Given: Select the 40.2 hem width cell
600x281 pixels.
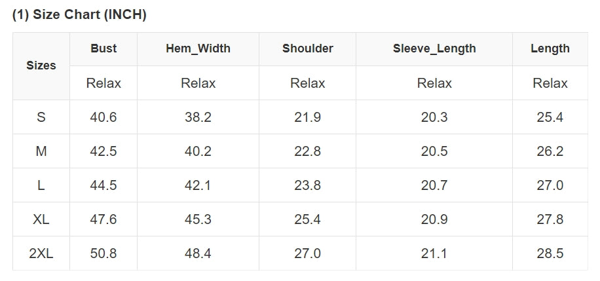Looking at the screenshot, I should (x=198, y=151).
